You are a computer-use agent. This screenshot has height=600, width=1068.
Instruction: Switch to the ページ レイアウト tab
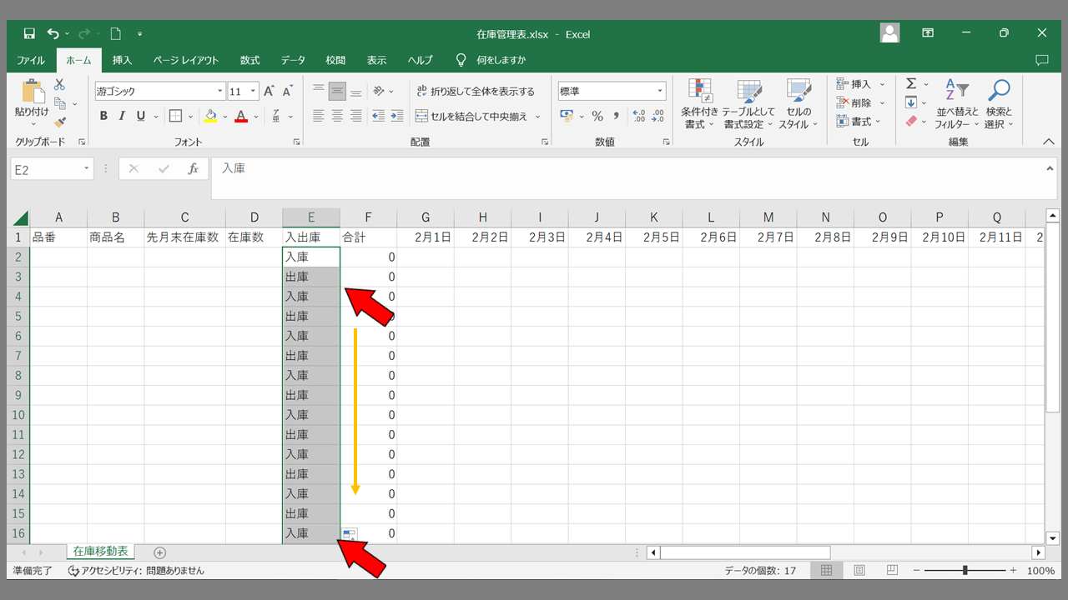pyautogui.click(x=186, y=60)
